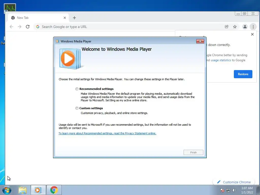Focus the Chrome address bar

point(129,27)
